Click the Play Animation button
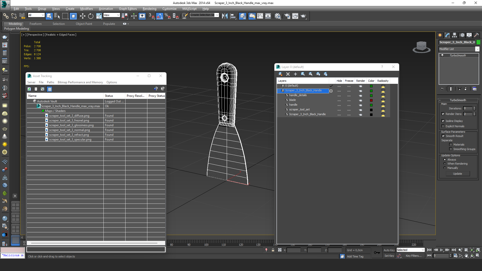 click(x=442, y=250)
